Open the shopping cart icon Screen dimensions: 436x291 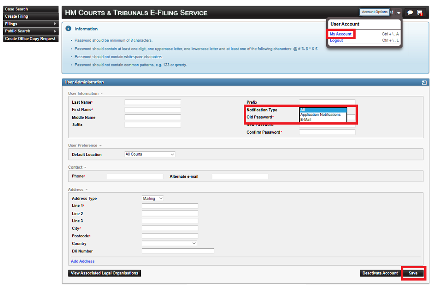pos(419,12)
